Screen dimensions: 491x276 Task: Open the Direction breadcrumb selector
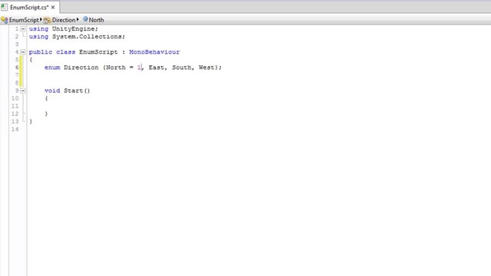pyautogui.click(x=64, y=20)
